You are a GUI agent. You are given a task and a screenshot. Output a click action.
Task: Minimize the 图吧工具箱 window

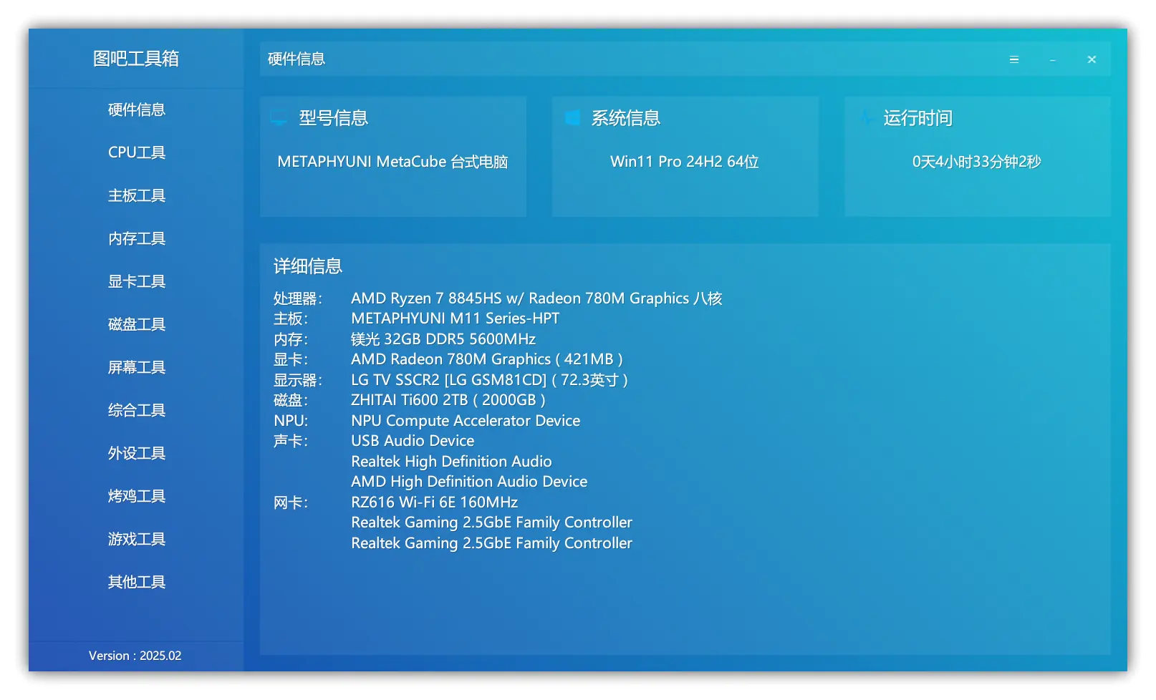1052,59
